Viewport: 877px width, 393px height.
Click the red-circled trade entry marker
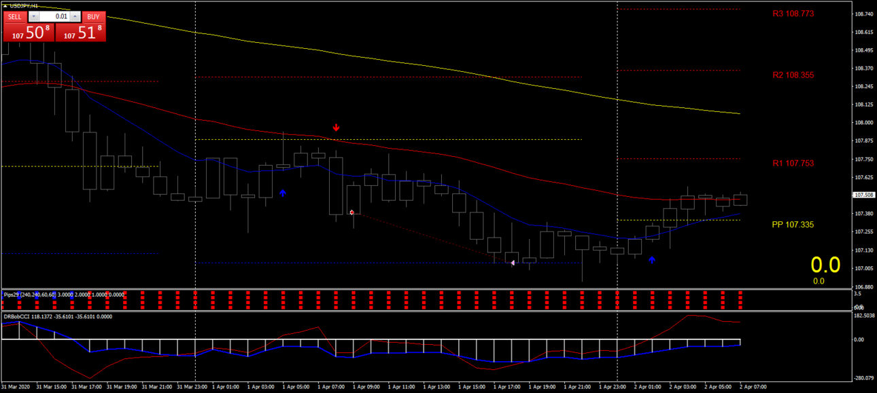coord(351,212)
